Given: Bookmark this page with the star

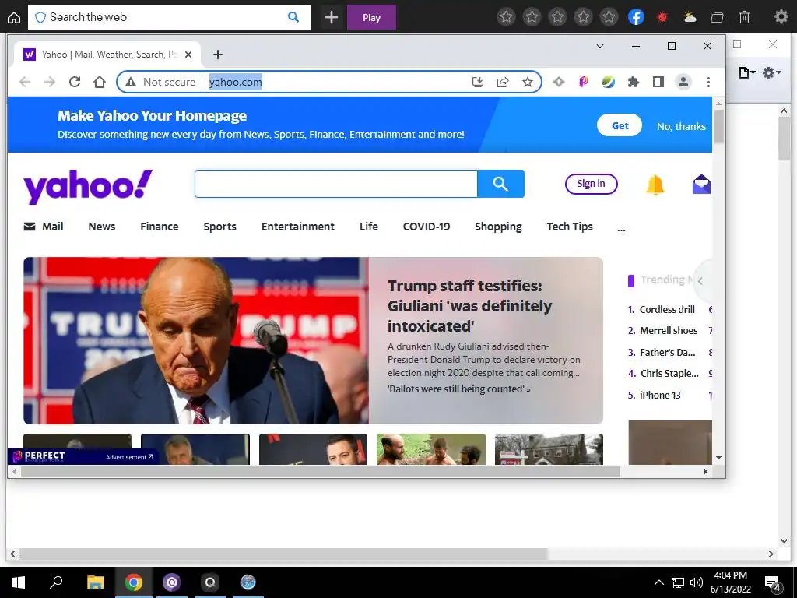Looking at the screenshot, I should pos(528,82).
